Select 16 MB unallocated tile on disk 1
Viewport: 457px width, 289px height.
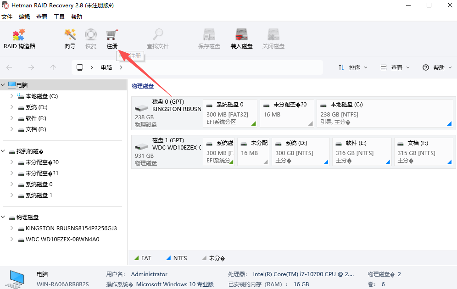(253, 152)
